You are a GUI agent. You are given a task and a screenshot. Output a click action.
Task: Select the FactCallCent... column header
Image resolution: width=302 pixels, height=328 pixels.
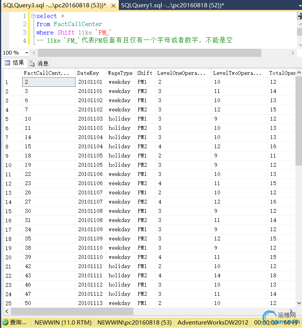click(x=49, y=73)
